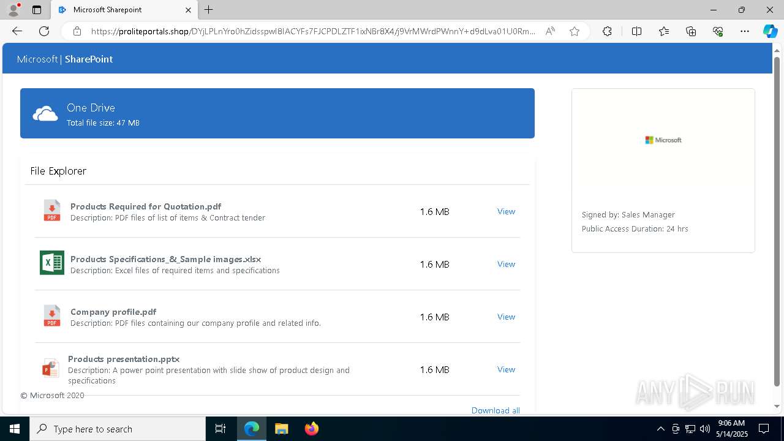
Task: Click Public Access Duration: 24 hrs text
Action: 635,228
